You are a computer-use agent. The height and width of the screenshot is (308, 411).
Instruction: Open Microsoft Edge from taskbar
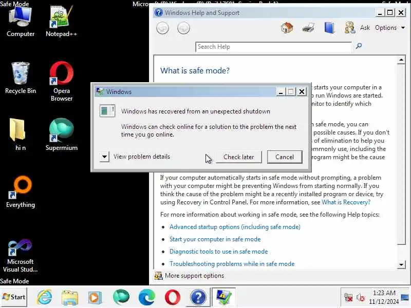(147, 297)
